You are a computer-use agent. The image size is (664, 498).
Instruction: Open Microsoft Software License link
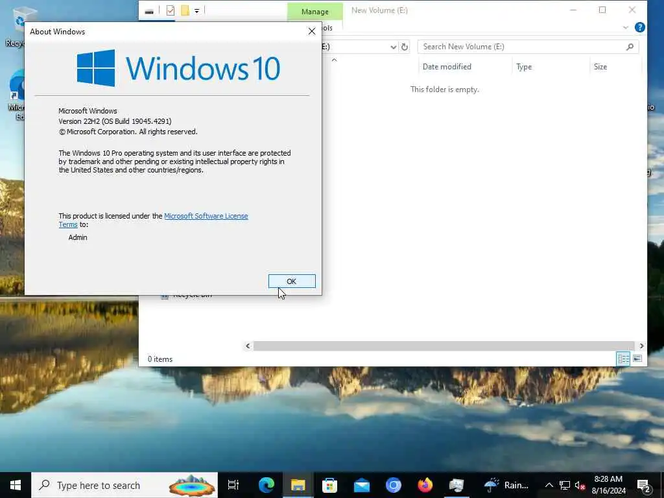206,216
